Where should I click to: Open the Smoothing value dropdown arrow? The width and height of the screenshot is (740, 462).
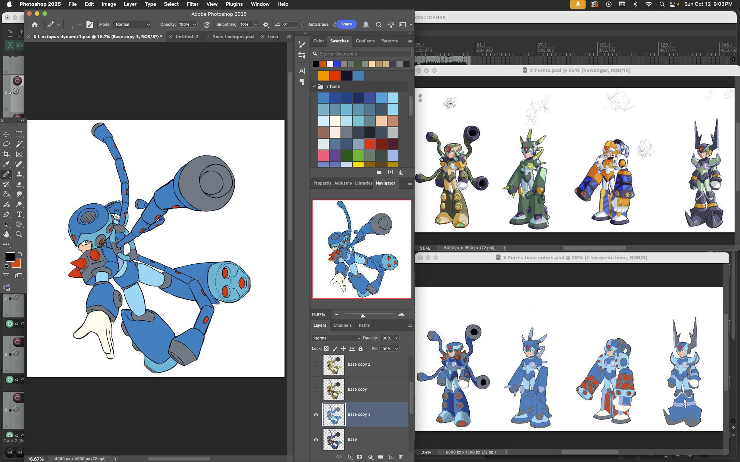256,24
